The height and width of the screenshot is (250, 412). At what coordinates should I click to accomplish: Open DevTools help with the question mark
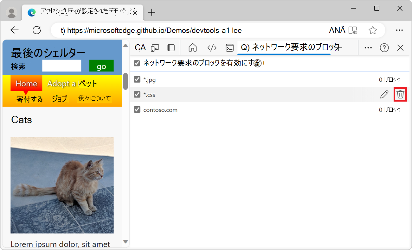384,47
